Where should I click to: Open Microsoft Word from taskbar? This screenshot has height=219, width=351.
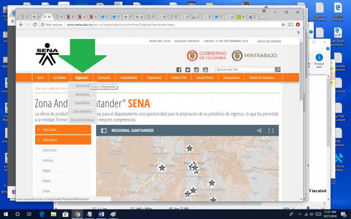(101, 214)
